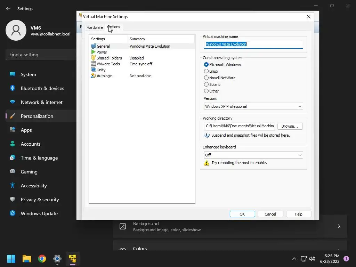Open the Colors personalization row
The width and height of the screenshot is (356, 267).
tap(230, 246)
